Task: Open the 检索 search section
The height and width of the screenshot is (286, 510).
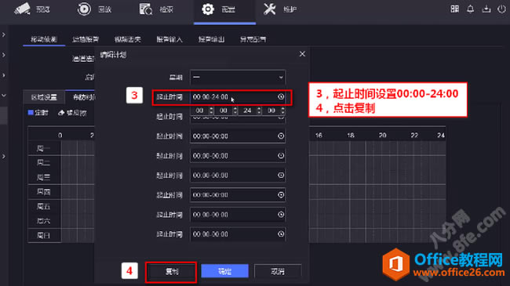Action: tap(156, 9)
